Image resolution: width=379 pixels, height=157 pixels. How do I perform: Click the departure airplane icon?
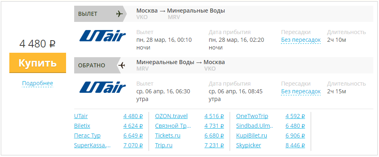click(120, 14)
